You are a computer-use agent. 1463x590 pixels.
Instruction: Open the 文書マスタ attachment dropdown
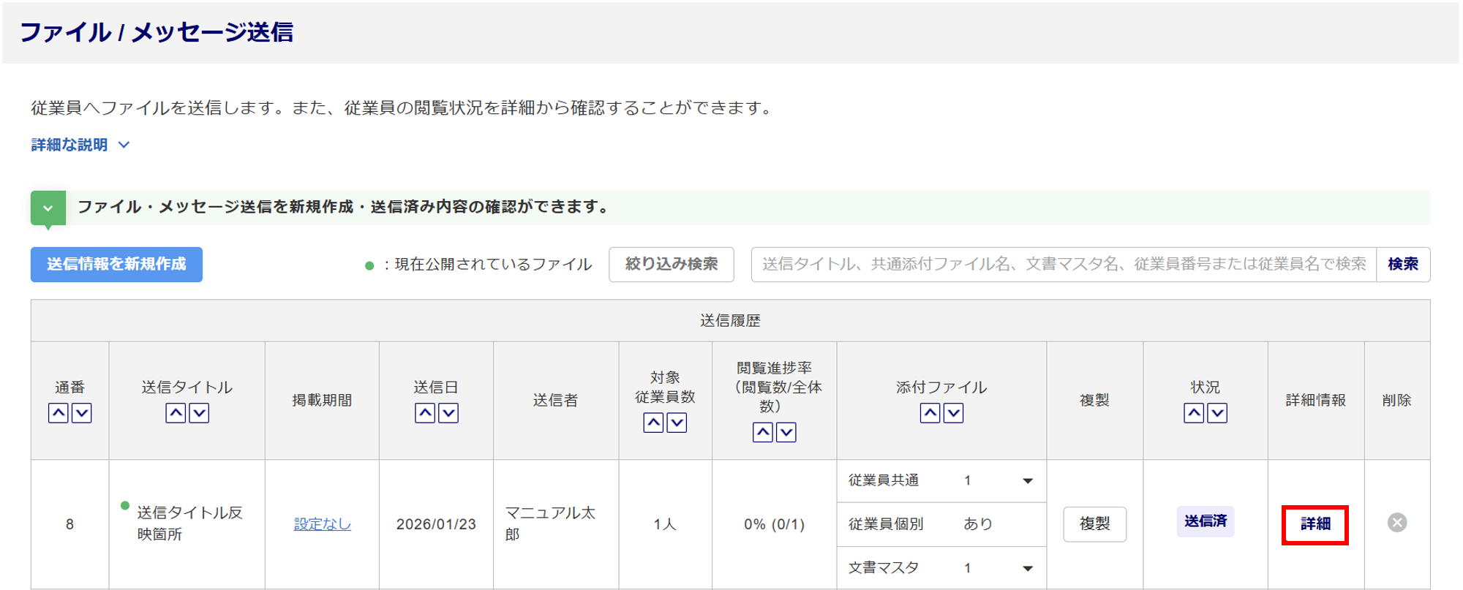1027,568
